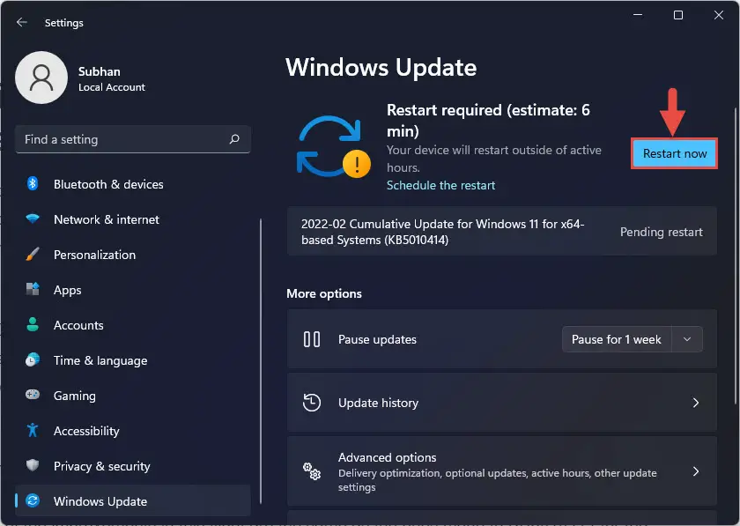Select Time & language in sidebar

pos(100,360)
